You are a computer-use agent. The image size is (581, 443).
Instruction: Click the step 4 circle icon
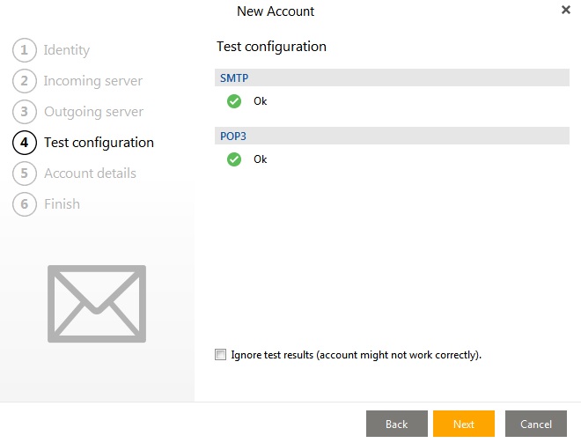click(25, 143)
